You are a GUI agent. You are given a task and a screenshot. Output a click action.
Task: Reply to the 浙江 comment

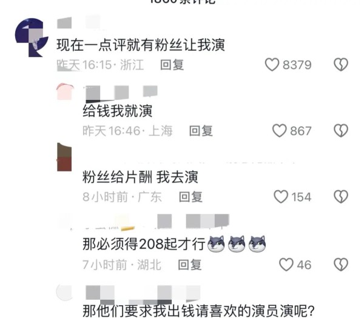[x=172, y=65]
